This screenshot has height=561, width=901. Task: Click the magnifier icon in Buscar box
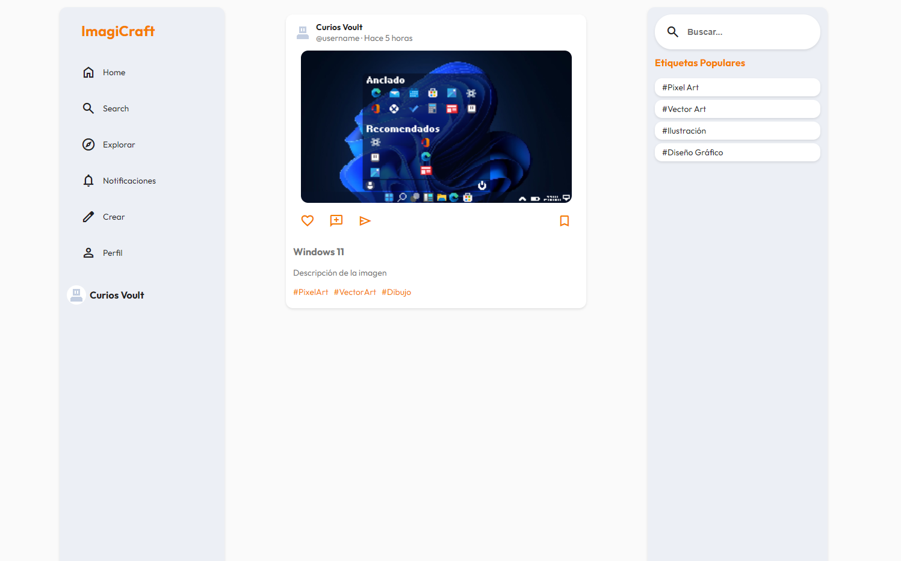click(673, 32)
